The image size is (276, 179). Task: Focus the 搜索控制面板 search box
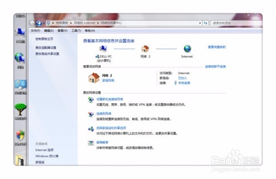[x=236, y=23]
